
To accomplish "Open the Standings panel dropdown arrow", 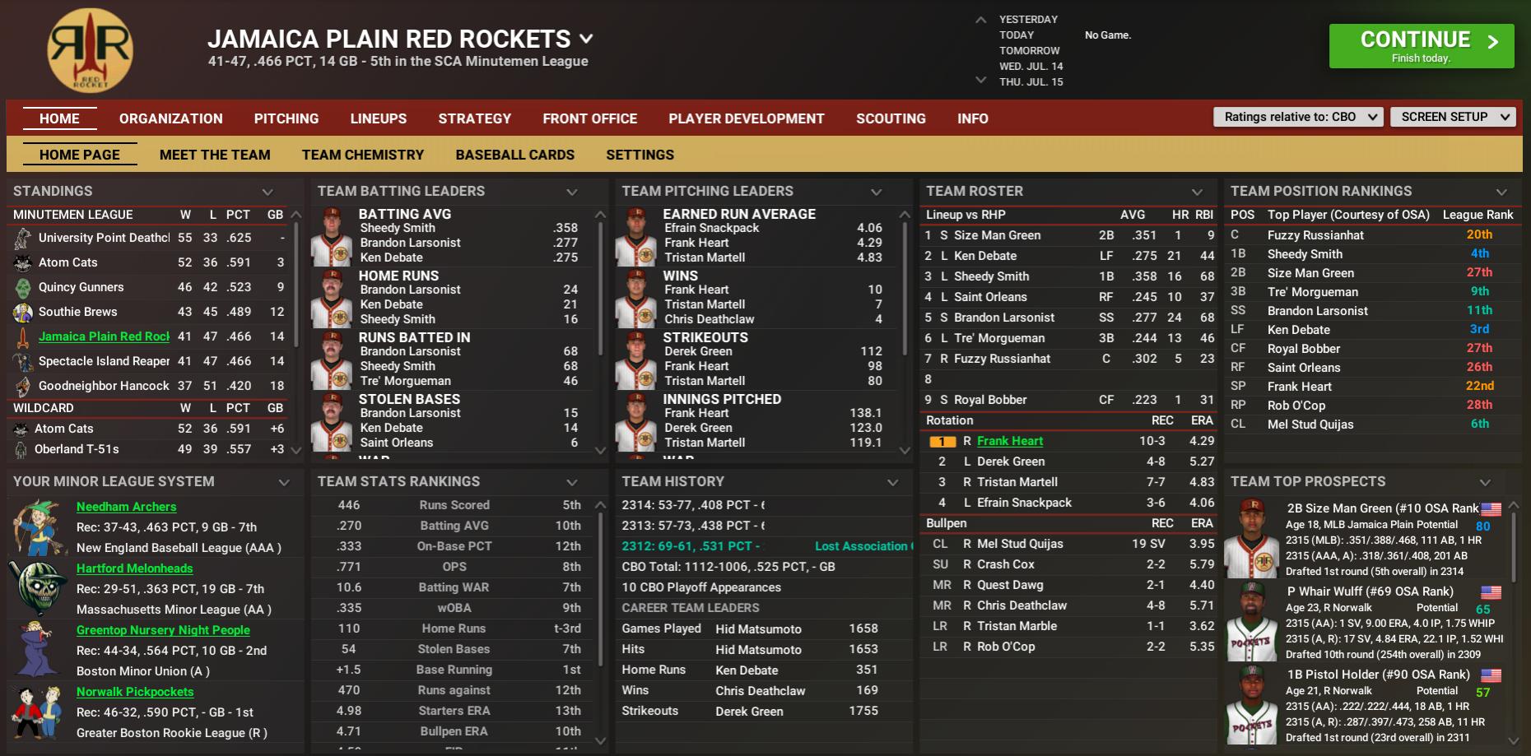I will point(268,192).
